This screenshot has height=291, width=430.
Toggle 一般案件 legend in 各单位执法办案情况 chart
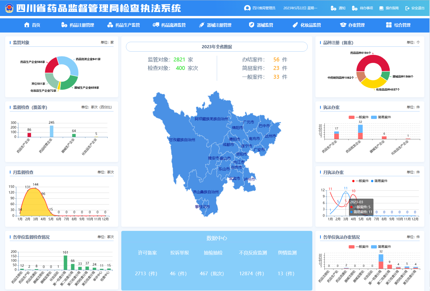359,247
